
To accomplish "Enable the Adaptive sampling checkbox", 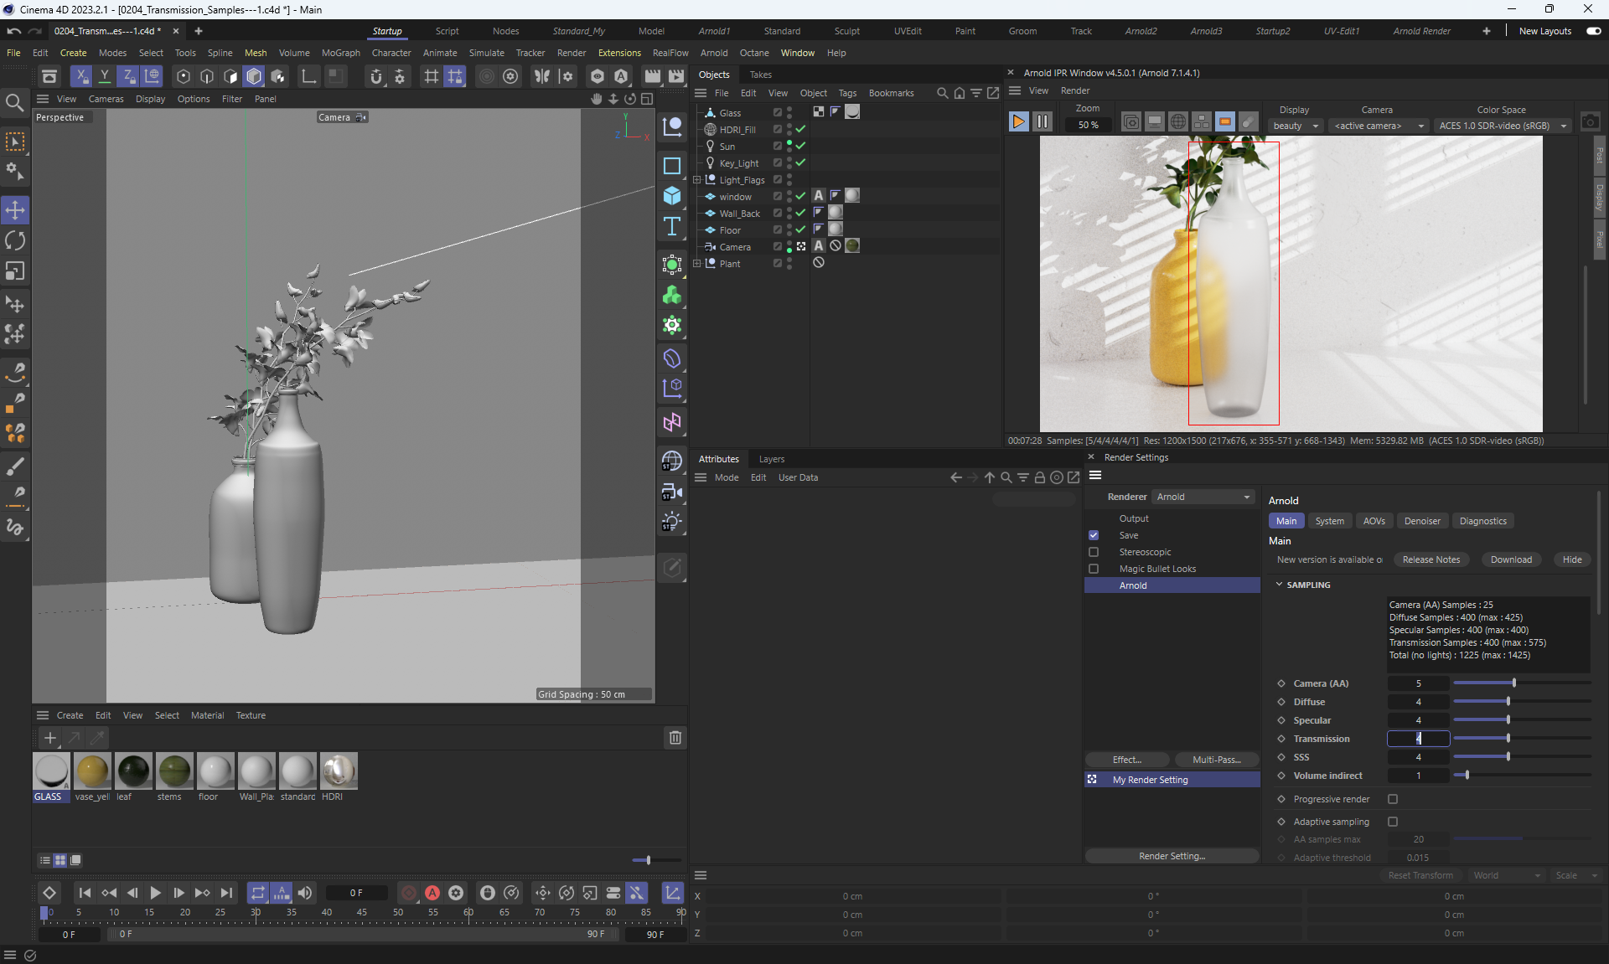I will click(1393, 822).
